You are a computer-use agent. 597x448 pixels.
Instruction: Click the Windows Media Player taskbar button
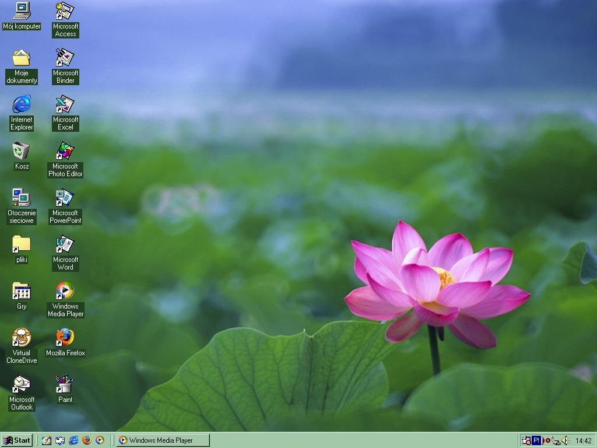163,440
